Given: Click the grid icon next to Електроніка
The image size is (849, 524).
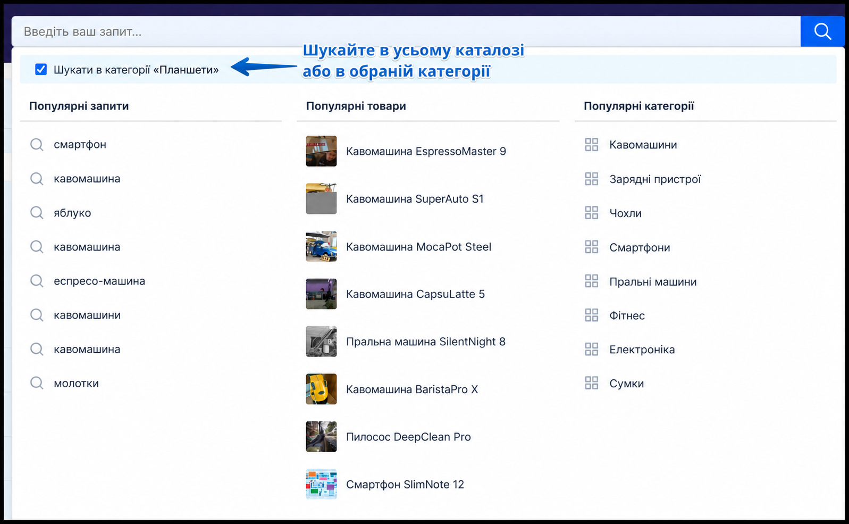Looking at the screenshot, I should pos(591,349).
